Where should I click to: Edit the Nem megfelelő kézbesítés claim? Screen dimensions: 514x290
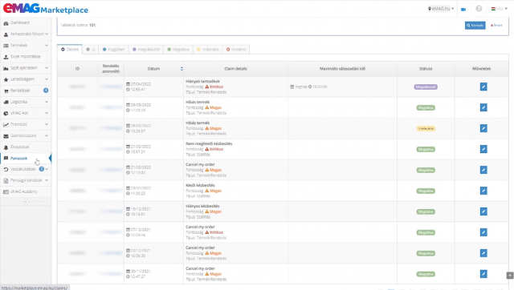[483, 149]
